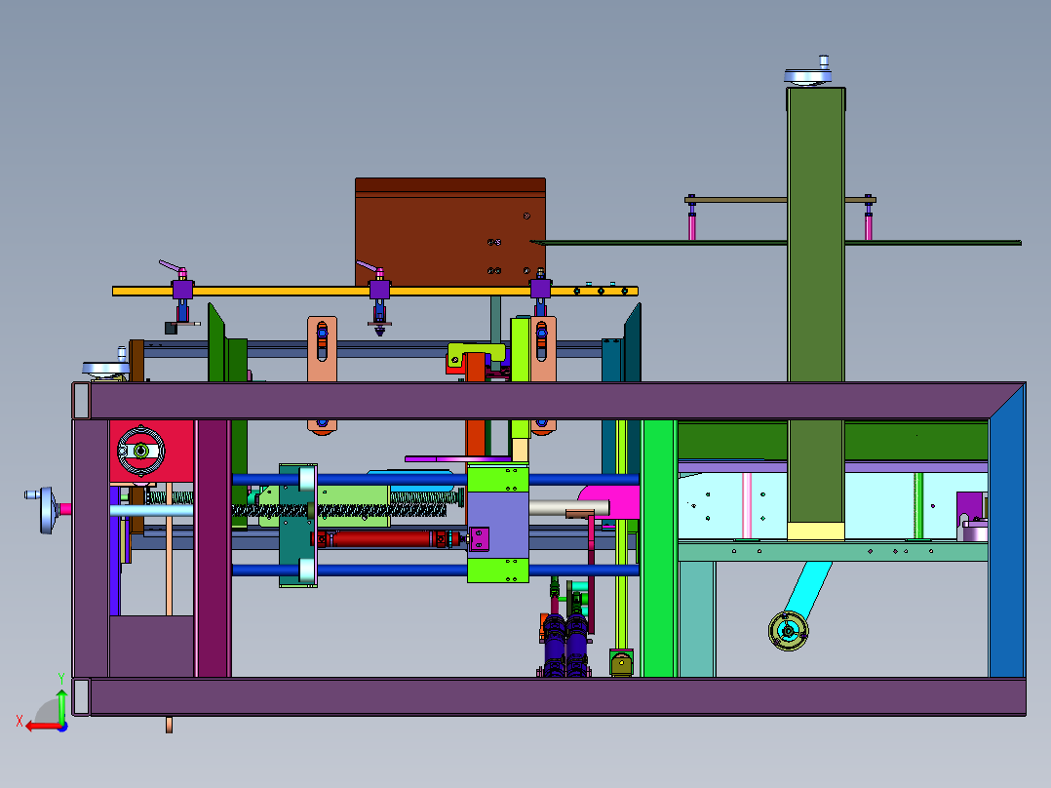The height and width of the screenshot is (788, 1051).
Task: Click the 'Y' label on the axis triad
Action: (x=61, y=679)
